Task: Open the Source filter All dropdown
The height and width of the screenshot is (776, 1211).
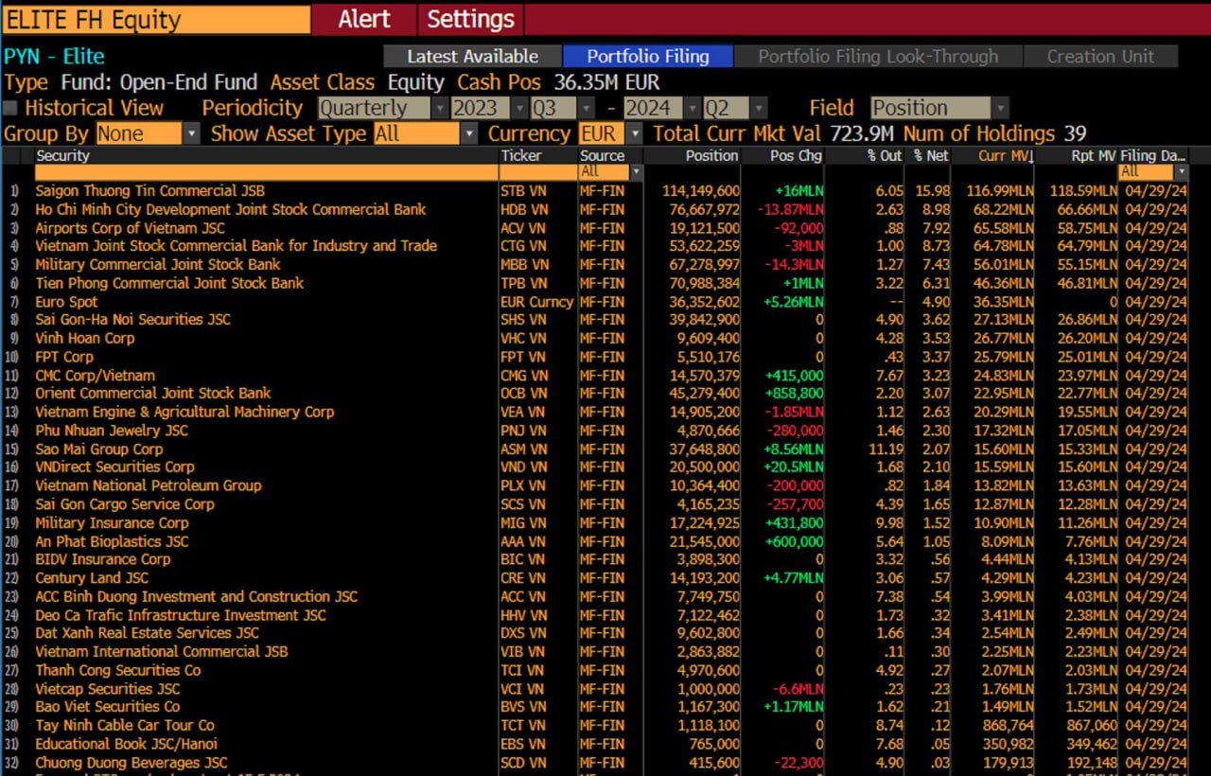Action: pos(610,172)
